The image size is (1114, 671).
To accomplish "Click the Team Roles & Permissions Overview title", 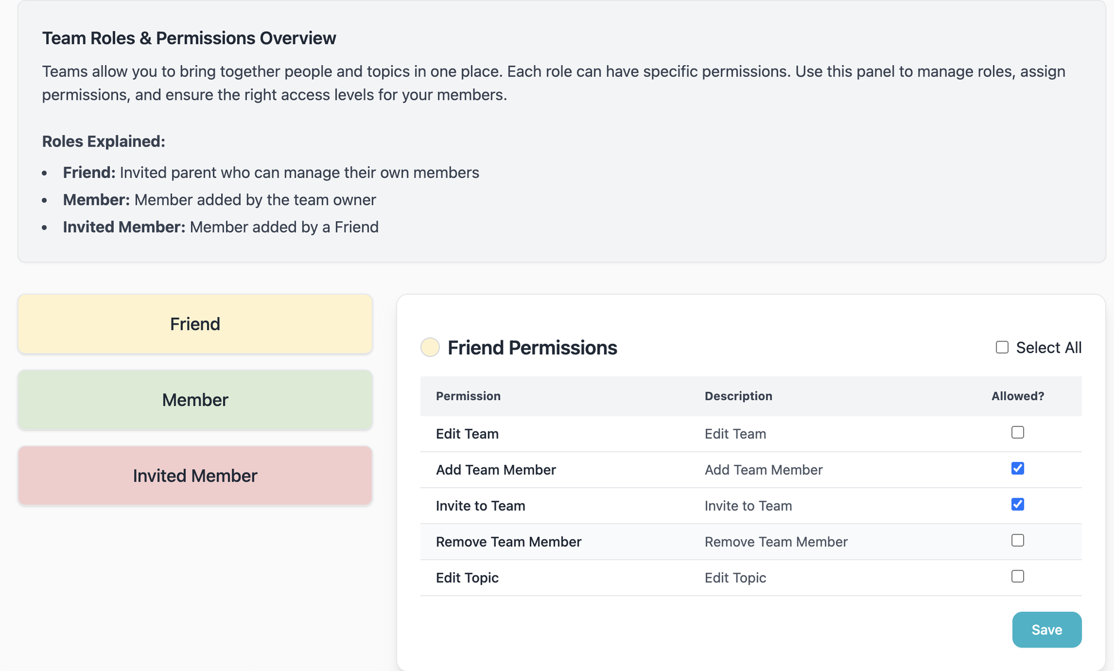I will pos(189,38).
